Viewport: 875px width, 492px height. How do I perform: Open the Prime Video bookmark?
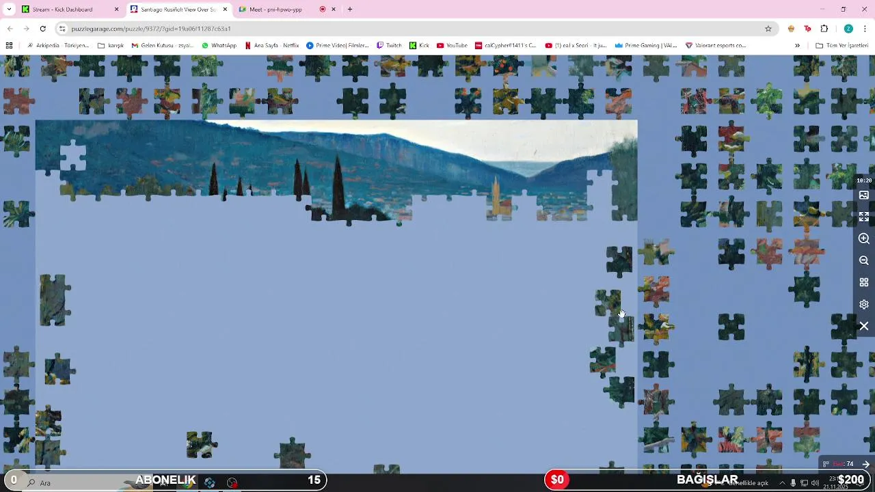tap(337, 45)
